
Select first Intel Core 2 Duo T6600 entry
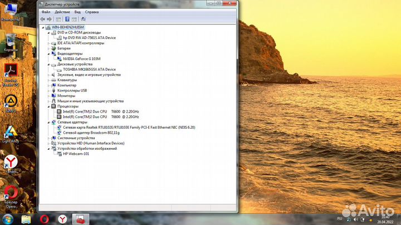coord(101,111)
